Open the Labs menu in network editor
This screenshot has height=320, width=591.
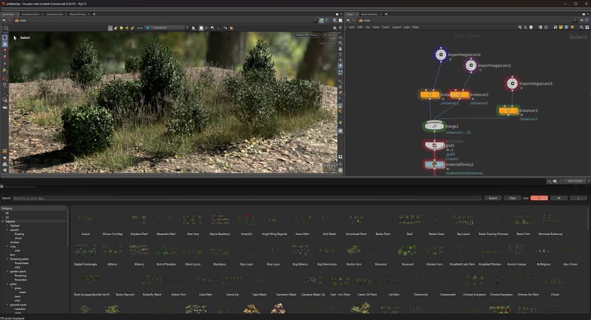click(407, 27)
